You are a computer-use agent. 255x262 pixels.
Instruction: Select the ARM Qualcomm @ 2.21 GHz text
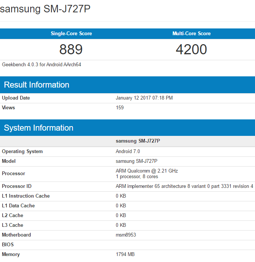(147, 171)
